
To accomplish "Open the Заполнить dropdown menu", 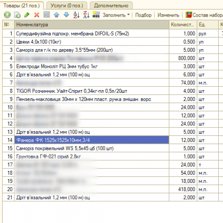I will click(x=116, y=15).
